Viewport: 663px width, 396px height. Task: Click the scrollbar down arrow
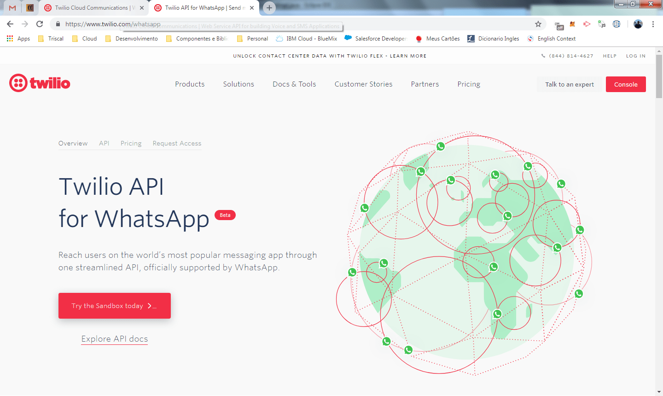point(659,392)
